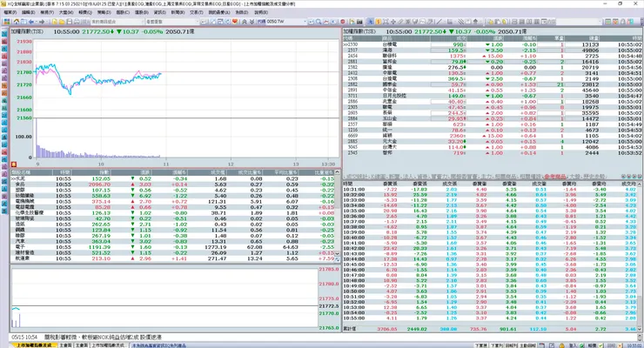644x348 pixels.
Task: Select the 2345 智邦 row
Action: click(493, 152)
